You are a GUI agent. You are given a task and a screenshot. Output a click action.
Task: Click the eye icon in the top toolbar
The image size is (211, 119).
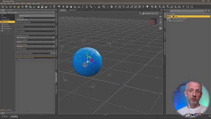[x=59, y=7]
